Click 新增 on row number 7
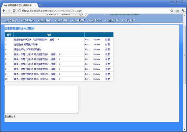This screenshot has width=187, height=132. [107, 64]
